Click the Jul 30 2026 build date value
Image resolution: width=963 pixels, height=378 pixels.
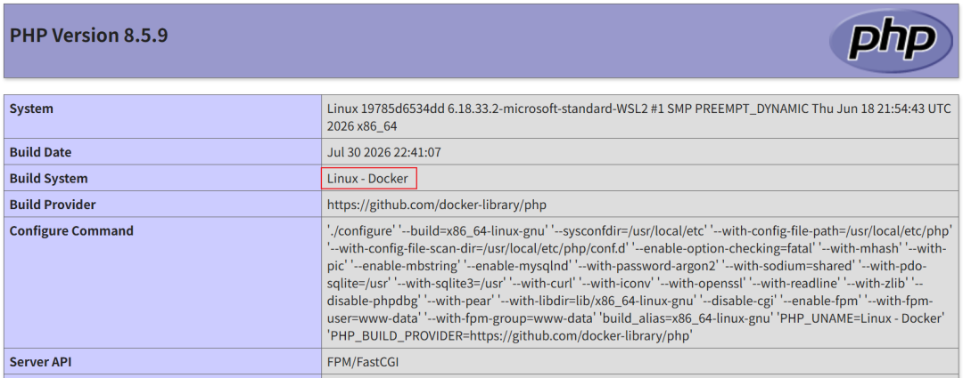(383, 153)
